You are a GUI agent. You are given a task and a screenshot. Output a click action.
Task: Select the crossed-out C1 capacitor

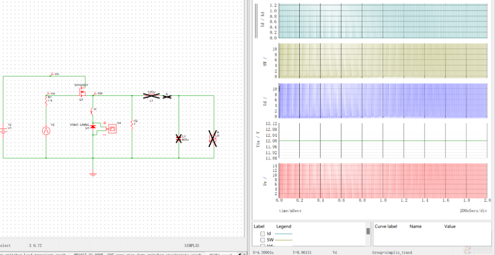click(x=179, y=139)
